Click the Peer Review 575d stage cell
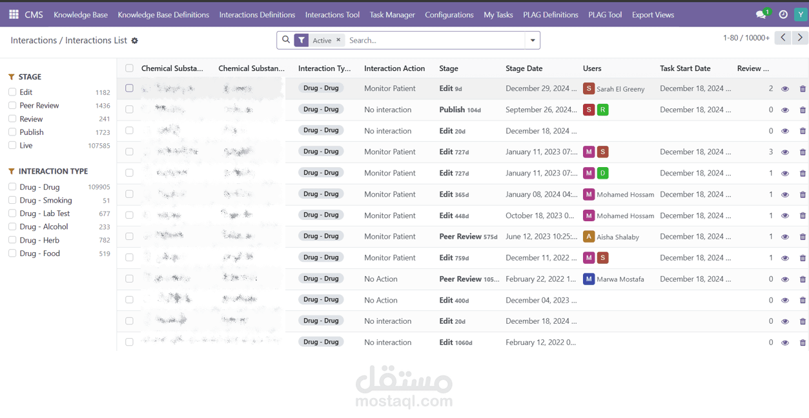The image size is (809, 418). 468,237
